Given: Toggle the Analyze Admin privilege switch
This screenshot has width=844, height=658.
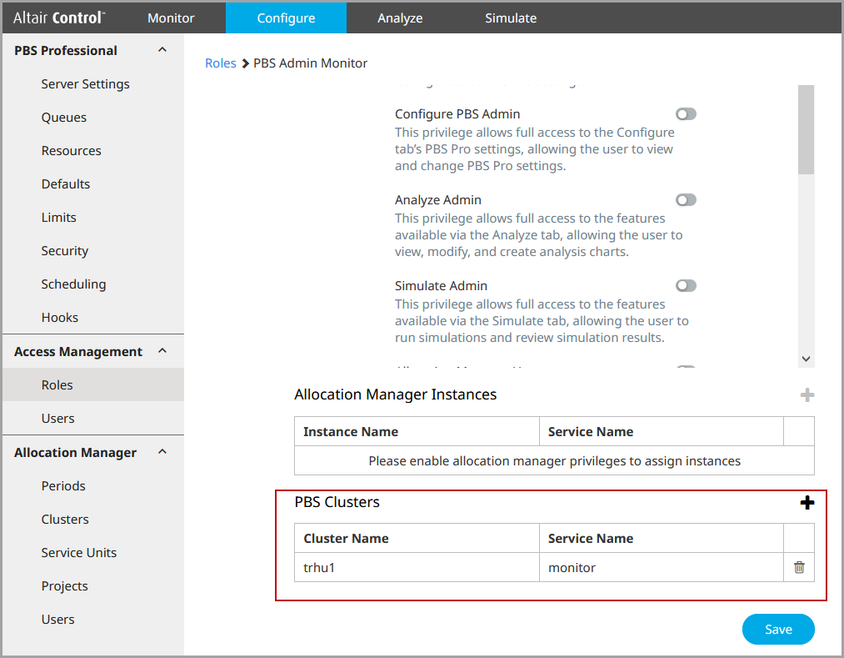Looking at the screenshot, I should 686,200.
